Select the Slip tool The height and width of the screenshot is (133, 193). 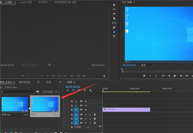coord(114,23)
